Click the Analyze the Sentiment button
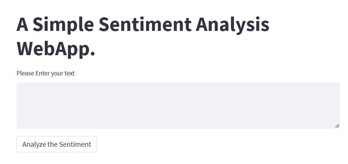The height and width of the screenshot is (164, 348). point(57,144)
